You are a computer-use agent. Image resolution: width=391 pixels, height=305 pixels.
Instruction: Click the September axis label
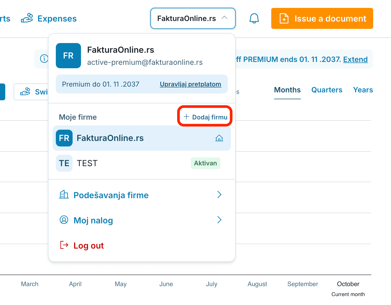pyautogui.click(x=303, y=284)
